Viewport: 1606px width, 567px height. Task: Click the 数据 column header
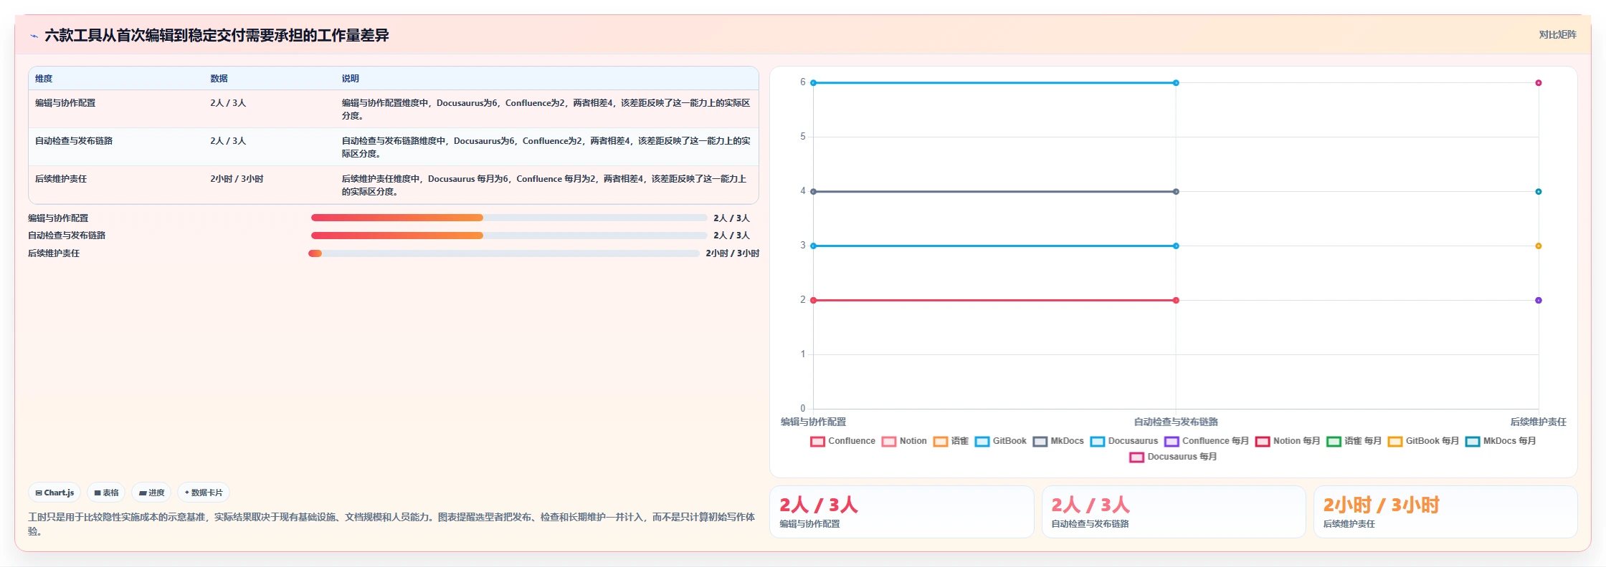pos(219,79)
